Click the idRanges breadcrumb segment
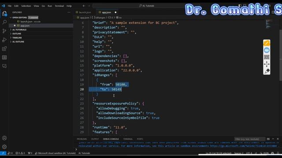 [99, 18]
